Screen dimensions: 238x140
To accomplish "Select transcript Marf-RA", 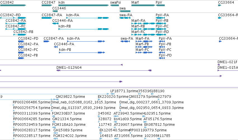I will [x=138, y=21].
